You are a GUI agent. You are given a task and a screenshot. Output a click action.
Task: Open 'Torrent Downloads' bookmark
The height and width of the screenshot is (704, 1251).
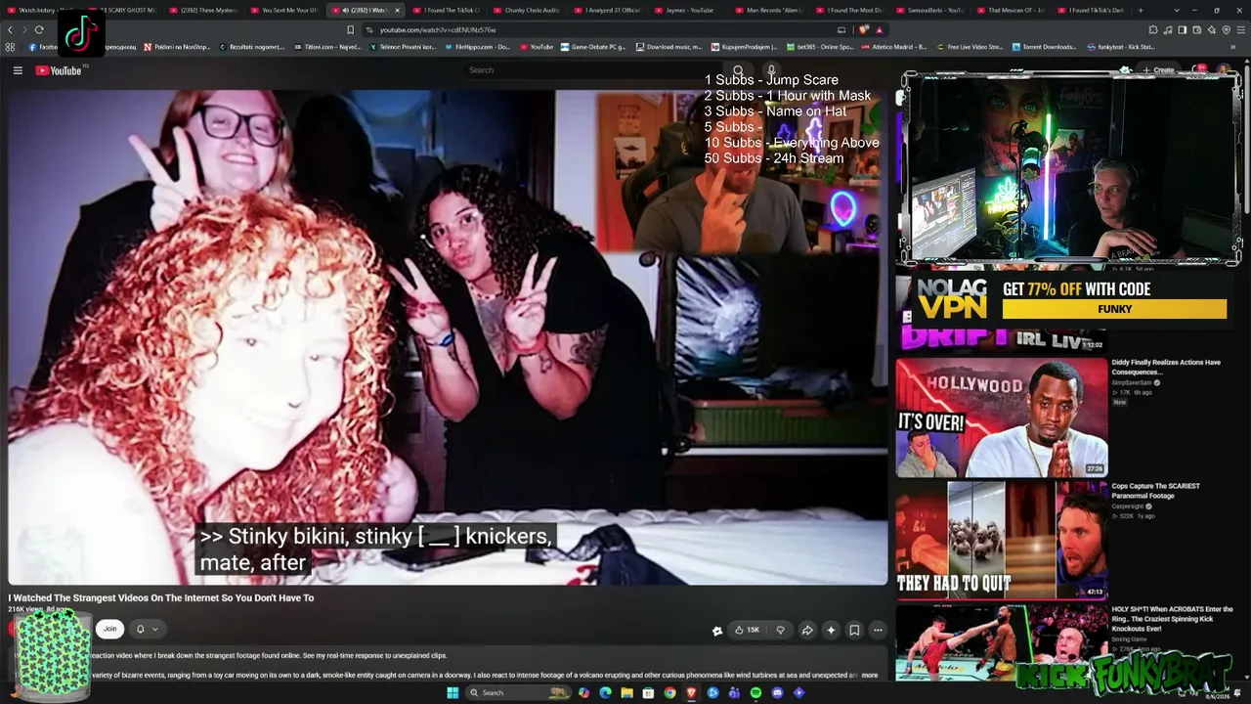coord(1044,47)
